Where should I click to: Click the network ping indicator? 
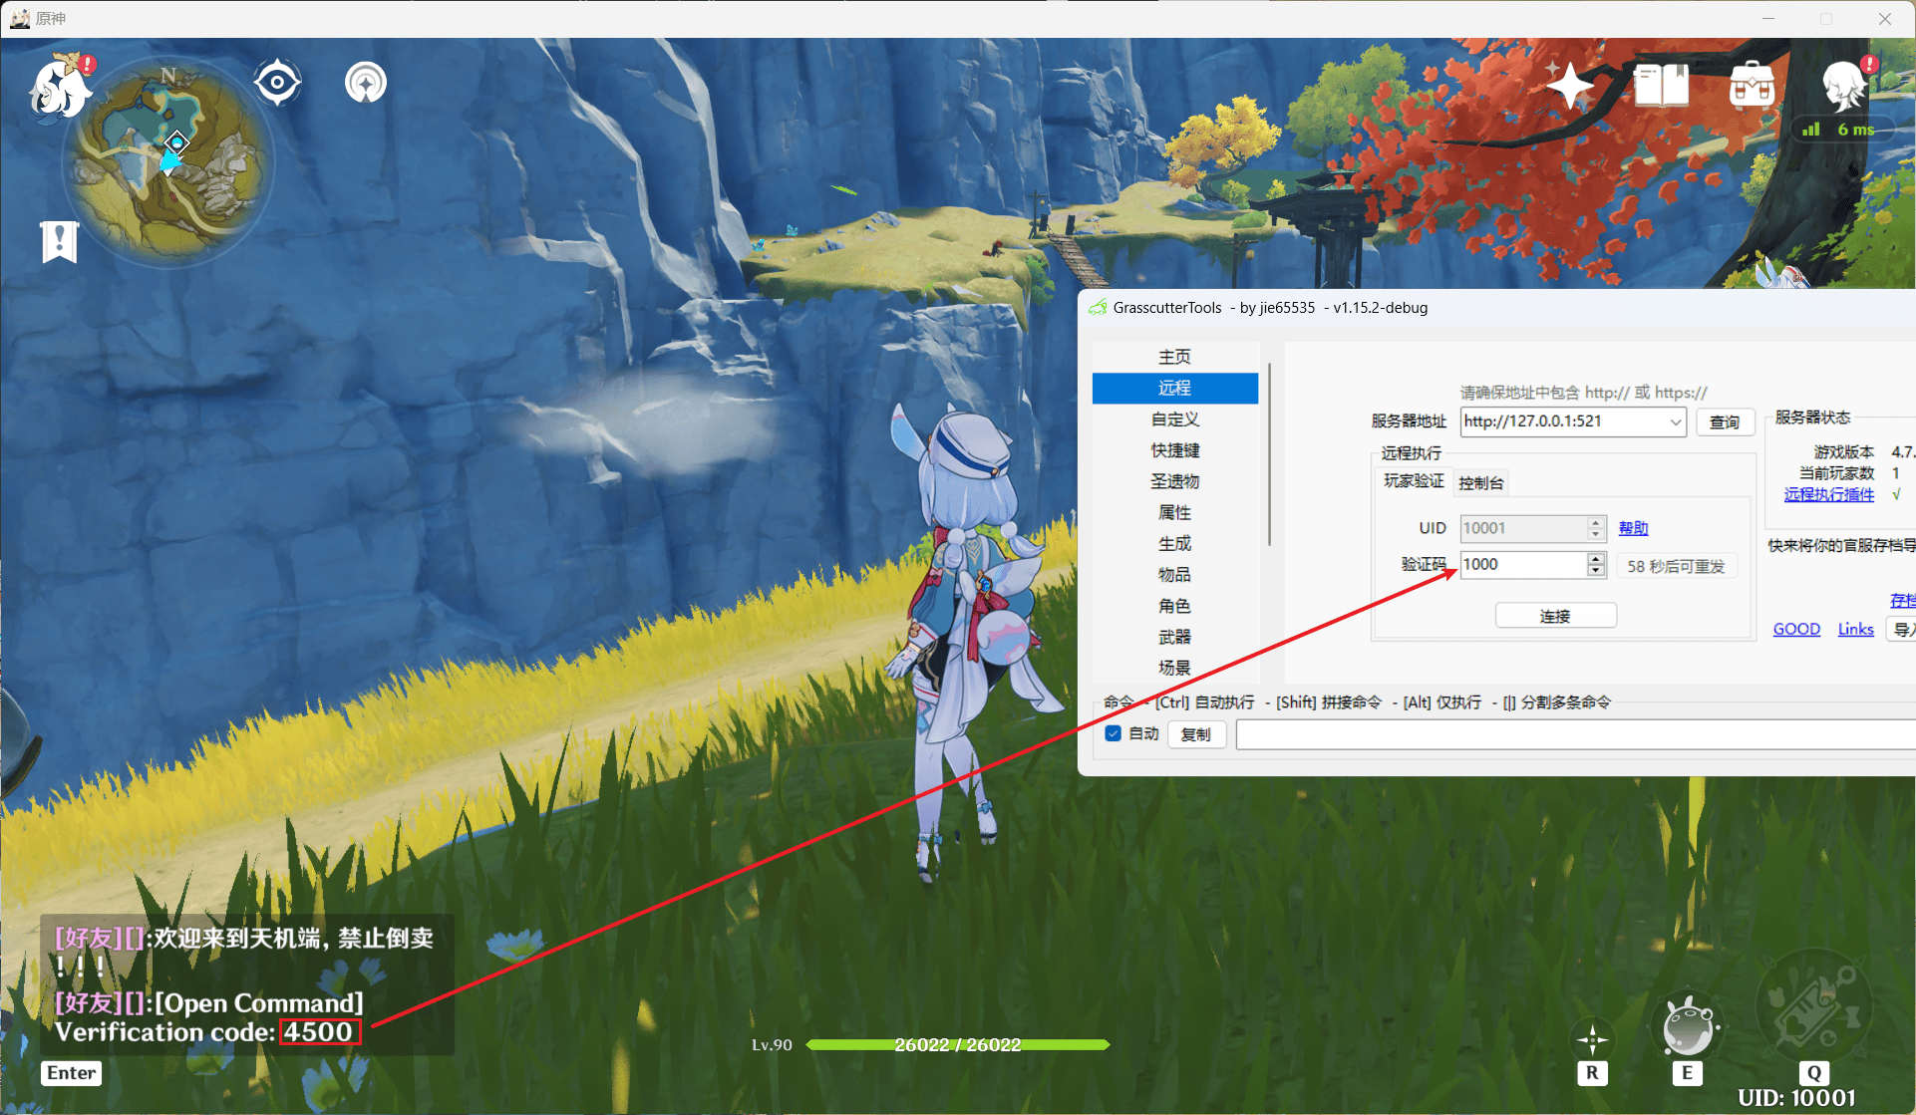1839,130
